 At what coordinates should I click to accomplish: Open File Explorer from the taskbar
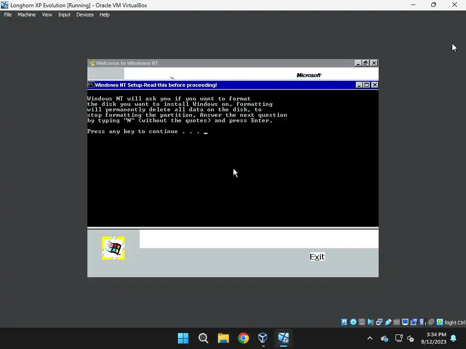click(223, 338)
